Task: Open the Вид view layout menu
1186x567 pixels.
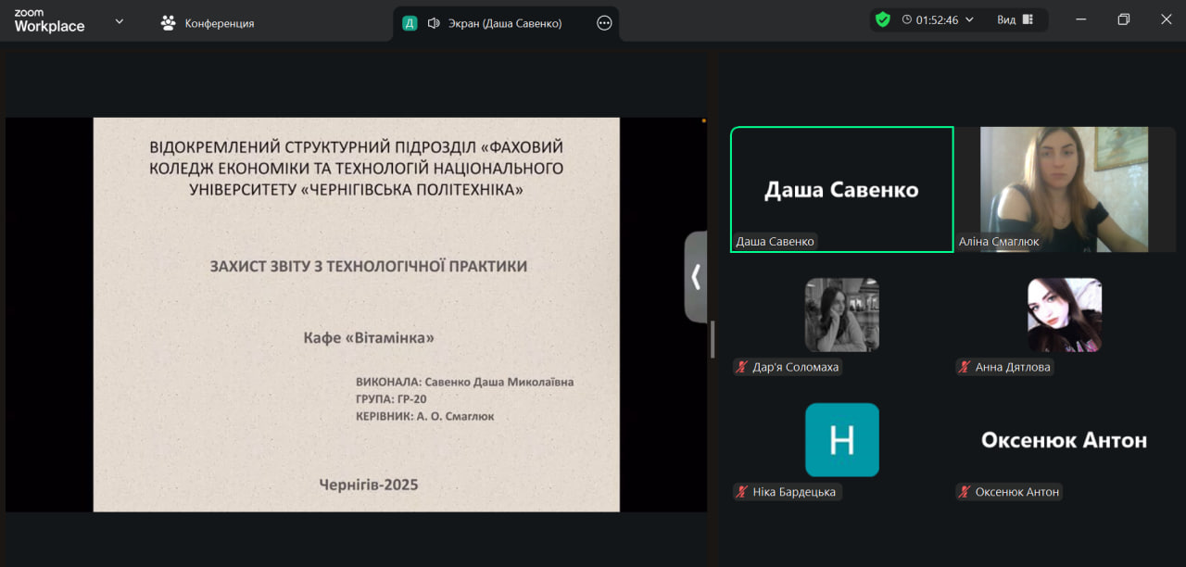Action: coord(1016,19)
